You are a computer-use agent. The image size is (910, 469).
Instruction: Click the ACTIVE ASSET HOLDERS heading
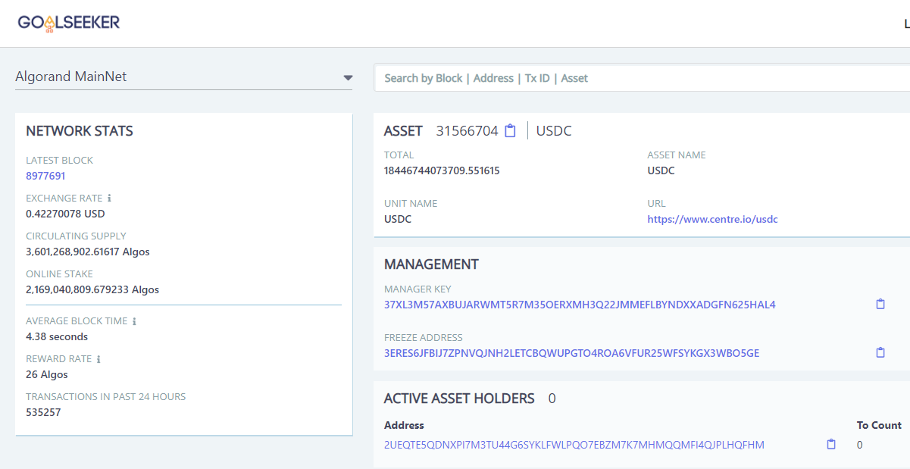coord(459,399)
